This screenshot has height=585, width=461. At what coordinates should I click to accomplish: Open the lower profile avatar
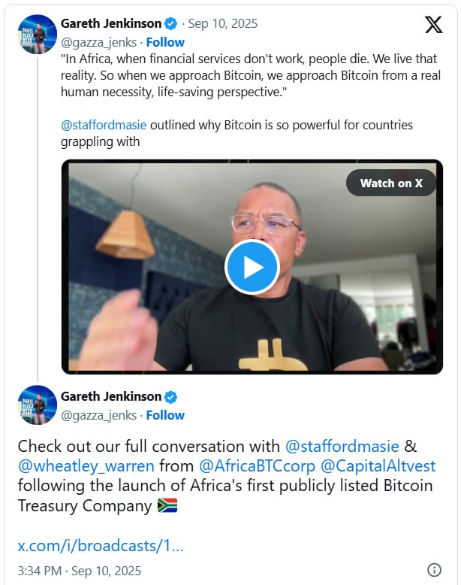click(37, 405)
